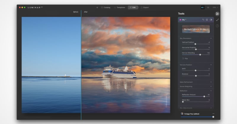Open the Sky South California selection dropdown

tap(196, 29)
